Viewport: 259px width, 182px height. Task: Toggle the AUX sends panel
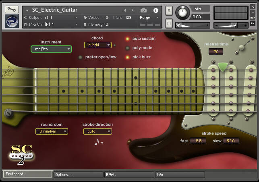(253, 18)
